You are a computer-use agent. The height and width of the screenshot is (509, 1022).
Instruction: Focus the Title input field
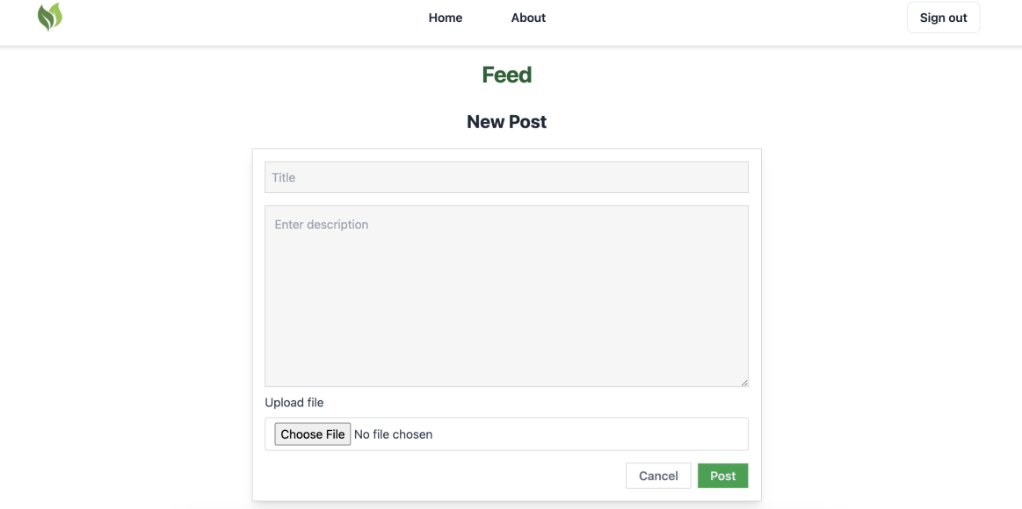coord(506,177)
